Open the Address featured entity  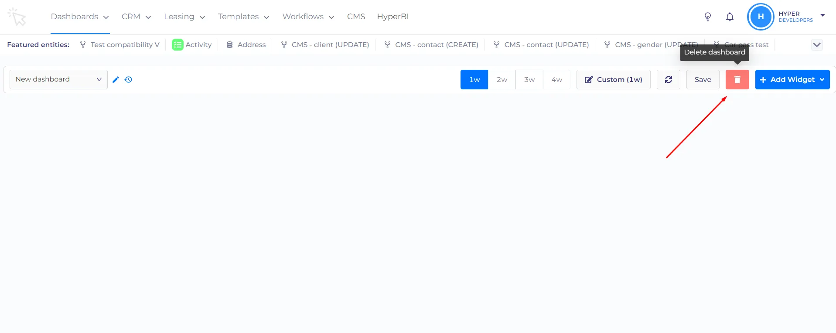pyautogui.click(x=246, y=45)
